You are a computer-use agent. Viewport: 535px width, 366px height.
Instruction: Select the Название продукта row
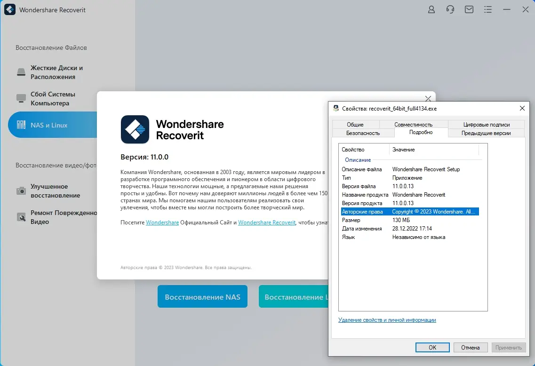pyautogui.click(x=410, y=195)
